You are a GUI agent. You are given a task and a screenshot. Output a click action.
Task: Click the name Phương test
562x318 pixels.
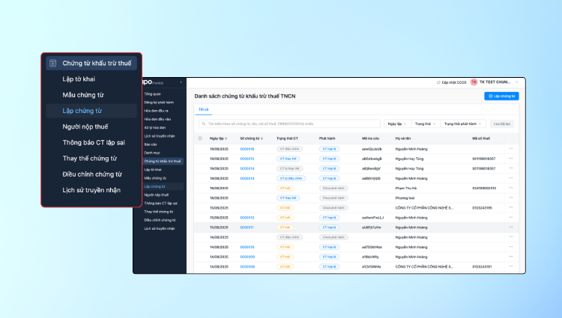[x=405, y=198]
